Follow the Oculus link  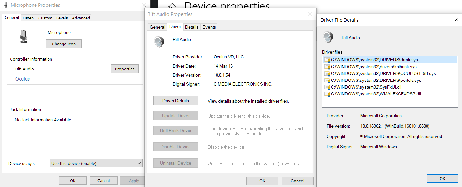click(x=22, y=79)
